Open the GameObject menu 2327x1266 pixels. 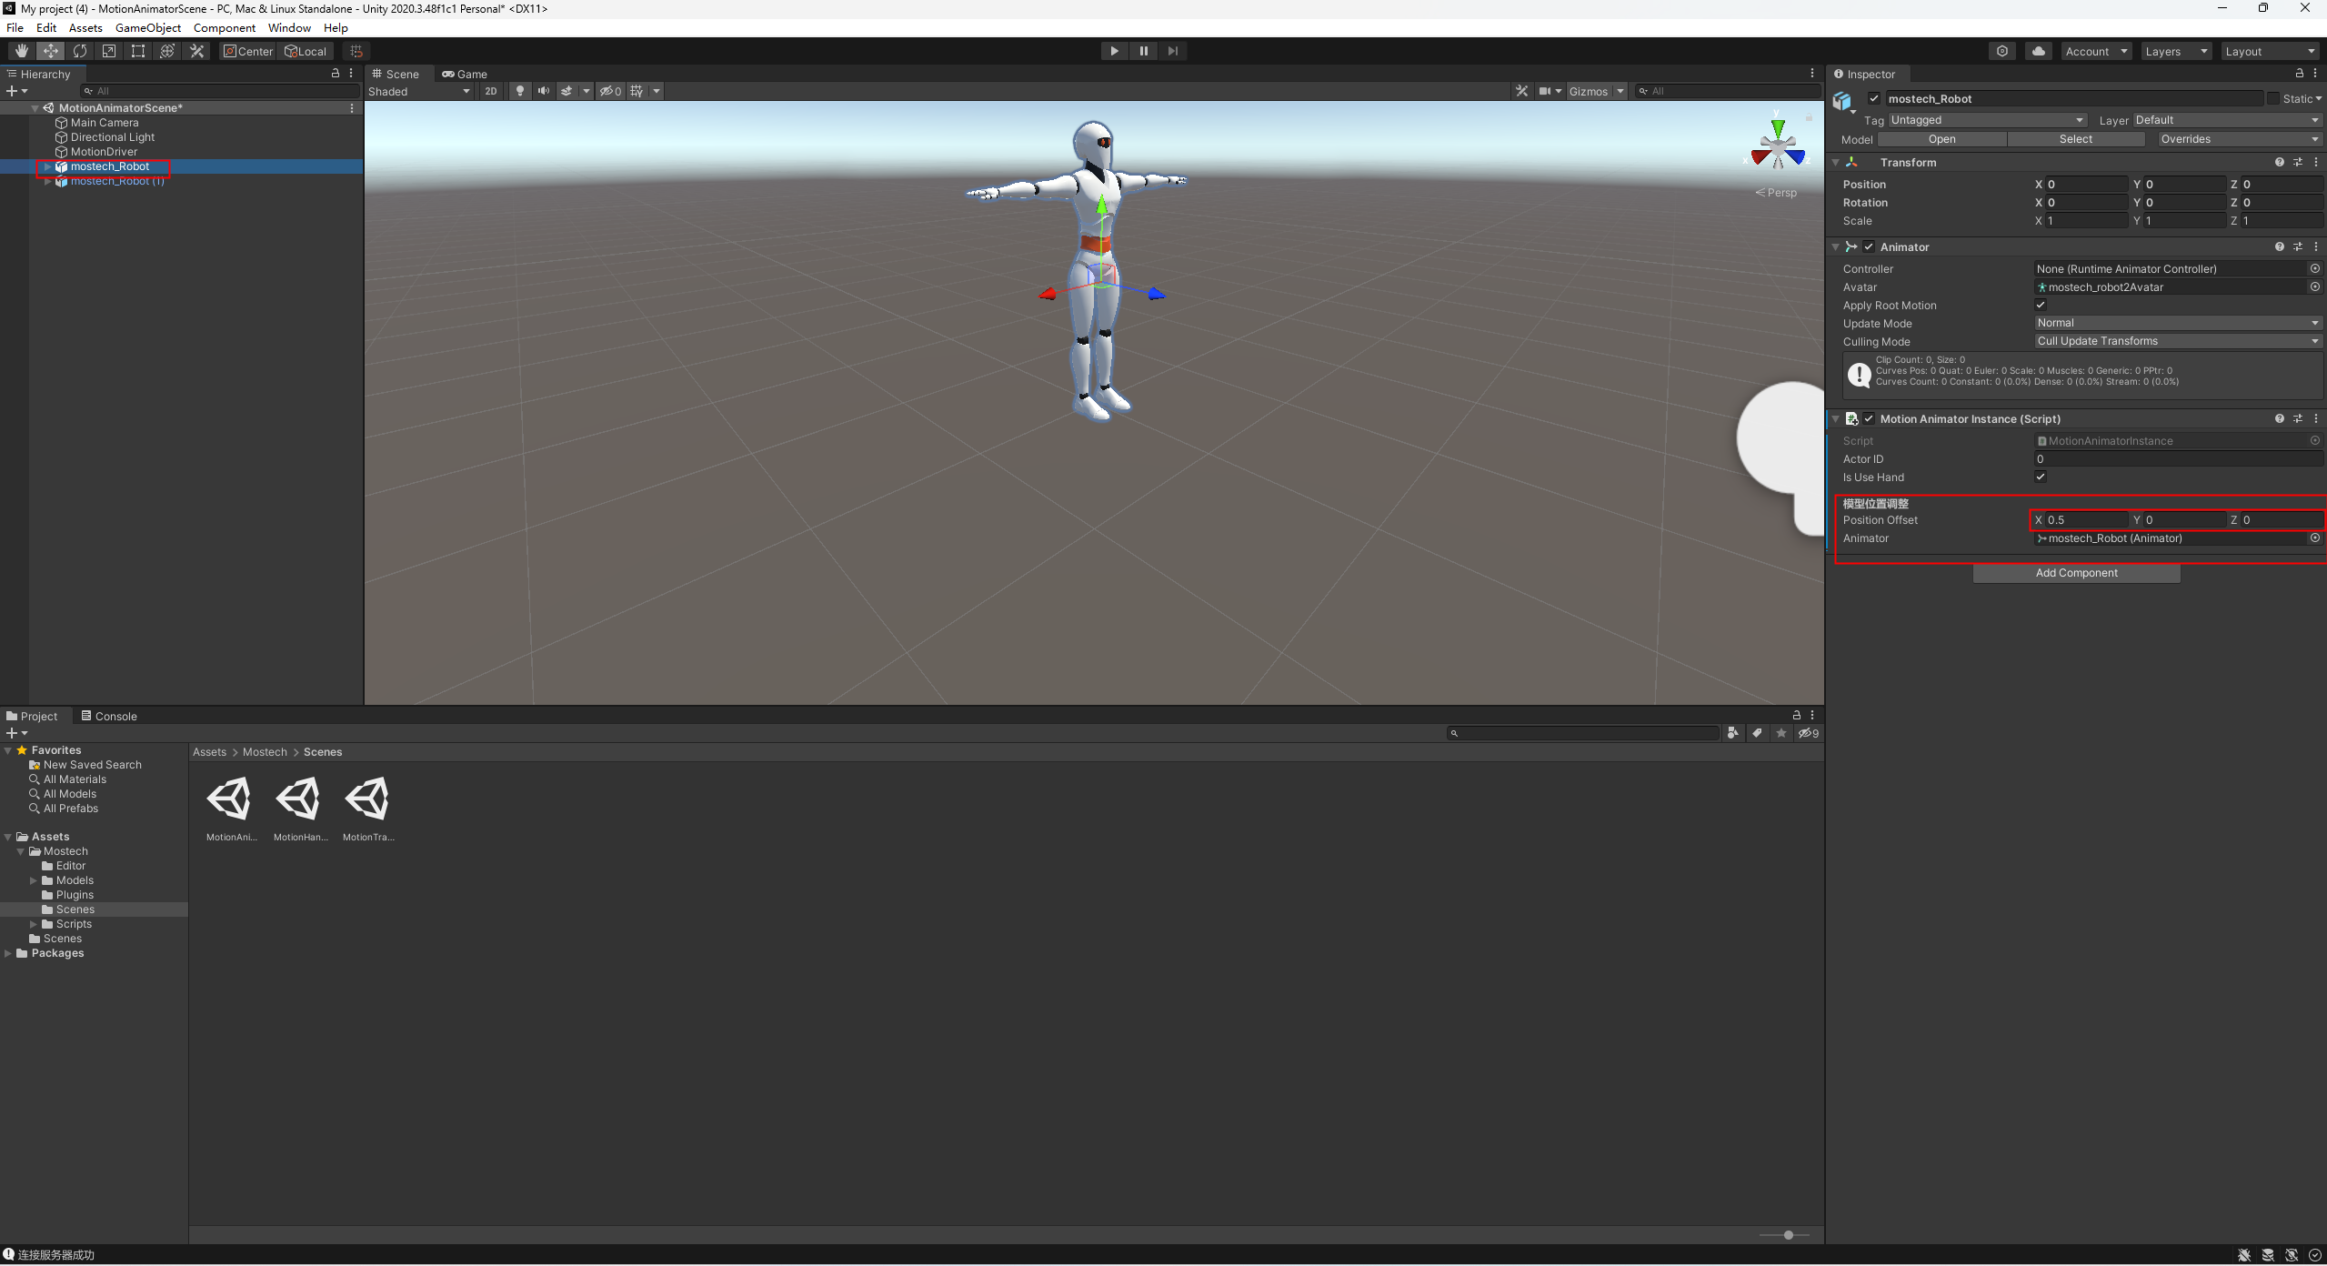click(147, 27)
